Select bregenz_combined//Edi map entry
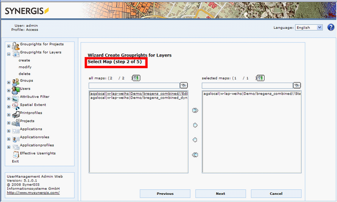Image resolution: width=337 pixels, height=202 pixels. 139,94
